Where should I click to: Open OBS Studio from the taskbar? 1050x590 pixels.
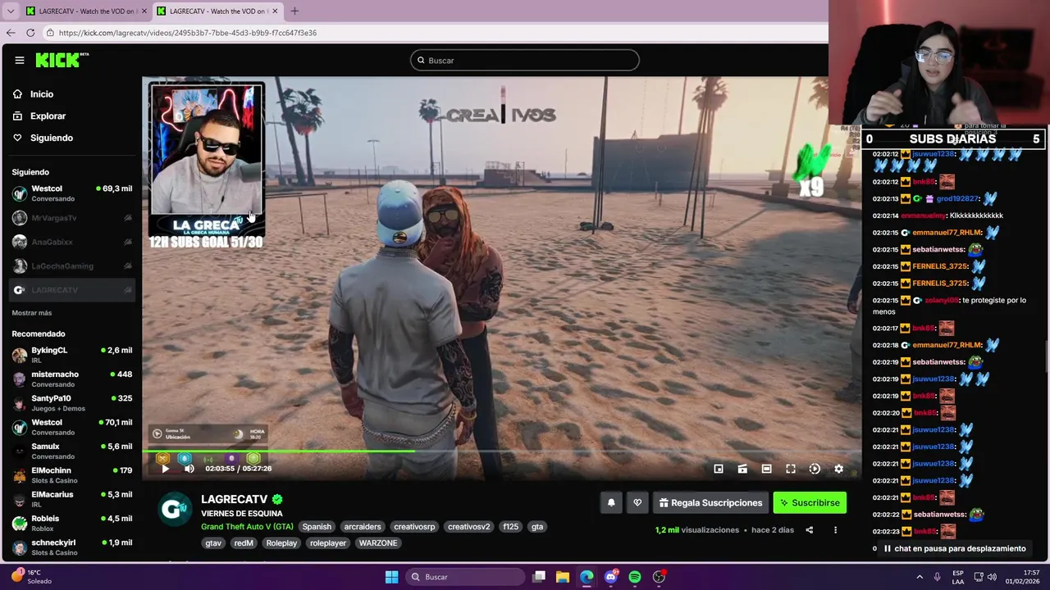(x=659, y=577)
